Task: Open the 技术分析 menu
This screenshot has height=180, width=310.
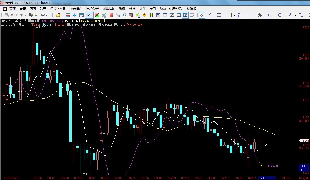Action: point(92,9)
